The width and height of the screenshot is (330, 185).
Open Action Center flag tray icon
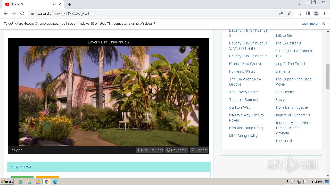(306, 182)
